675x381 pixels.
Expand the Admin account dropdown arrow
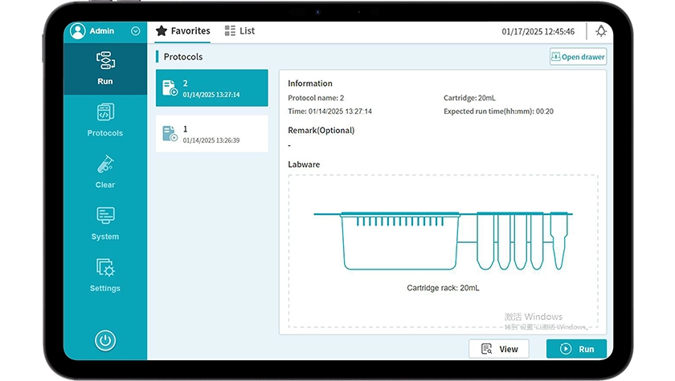[x=135, y=31]
